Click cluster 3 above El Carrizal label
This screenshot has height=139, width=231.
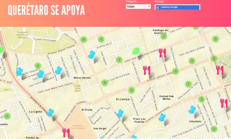click(x=131, y=90)
